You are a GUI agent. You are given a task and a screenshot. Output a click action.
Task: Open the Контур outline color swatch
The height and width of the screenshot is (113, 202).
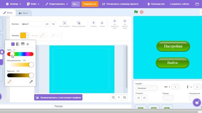pyautogui.click(x=42, y=35)
